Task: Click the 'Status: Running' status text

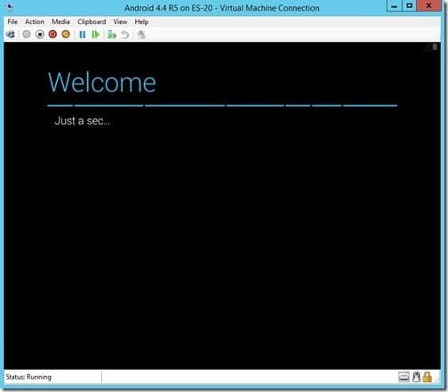Action: tap(28, 377)
